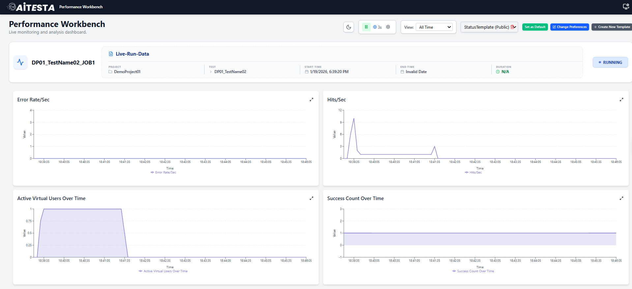Click the Set as Default button

coord(535,27)
